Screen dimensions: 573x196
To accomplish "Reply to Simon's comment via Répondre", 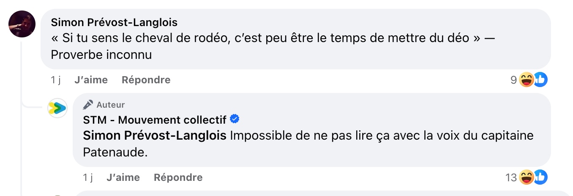I will point(146,80).
